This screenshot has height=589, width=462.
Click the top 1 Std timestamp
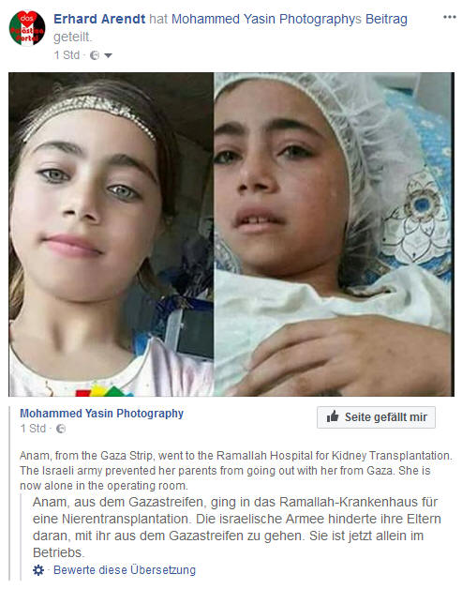coord(67,55)
